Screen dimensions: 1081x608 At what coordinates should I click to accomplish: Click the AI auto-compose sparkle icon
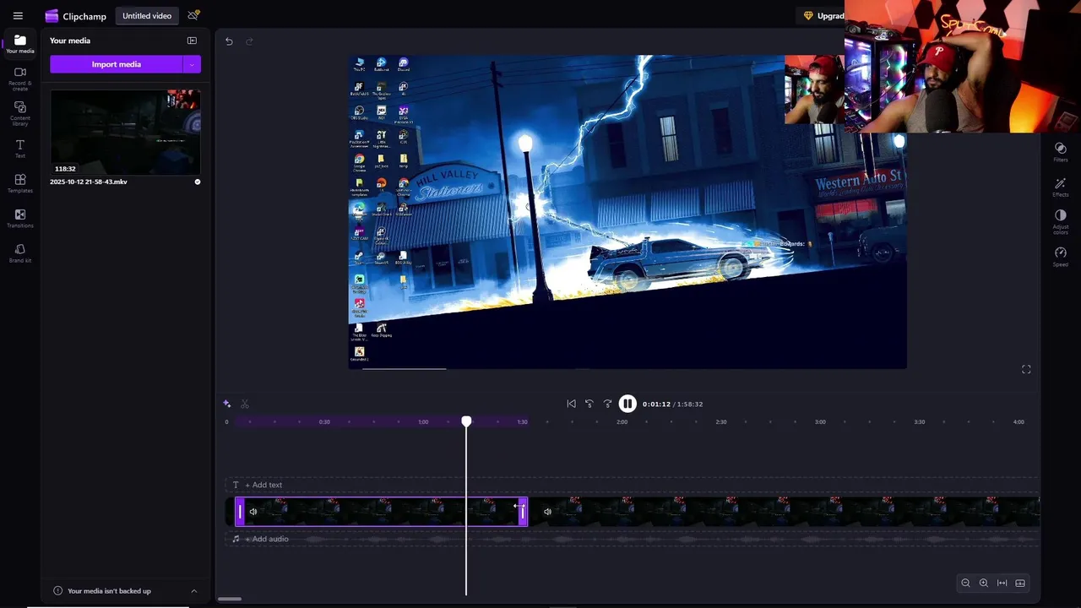(x=227, y=404)
